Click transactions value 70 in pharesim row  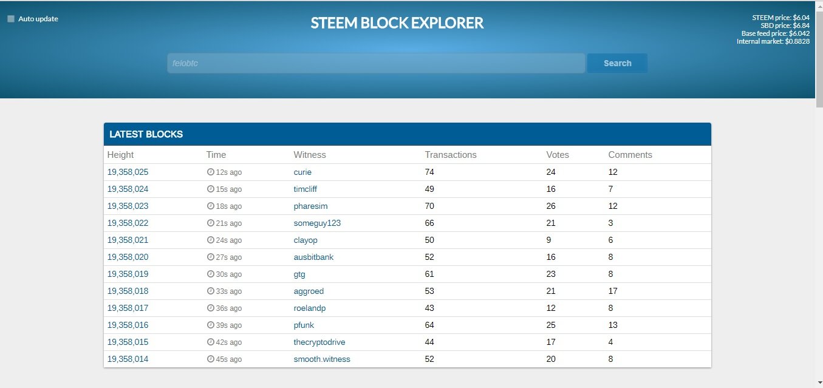click(x=429, y=206)
